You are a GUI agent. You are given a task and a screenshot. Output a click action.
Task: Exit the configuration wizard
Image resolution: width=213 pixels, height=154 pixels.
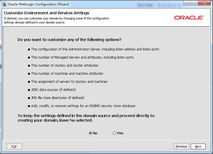point(14,146)
